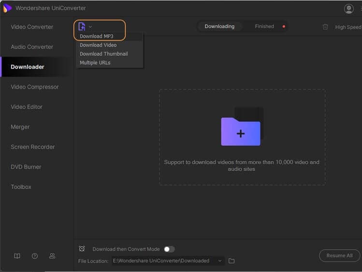Click the schedule alarm clock icon
The height and width of the screenshot is (272, 362).
pos(82,248)
